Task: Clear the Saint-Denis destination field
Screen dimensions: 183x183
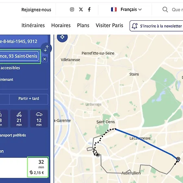Action: [45, 59]
